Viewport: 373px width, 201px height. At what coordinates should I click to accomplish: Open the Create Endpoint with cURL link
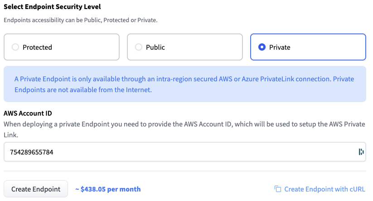pos(325,189)
